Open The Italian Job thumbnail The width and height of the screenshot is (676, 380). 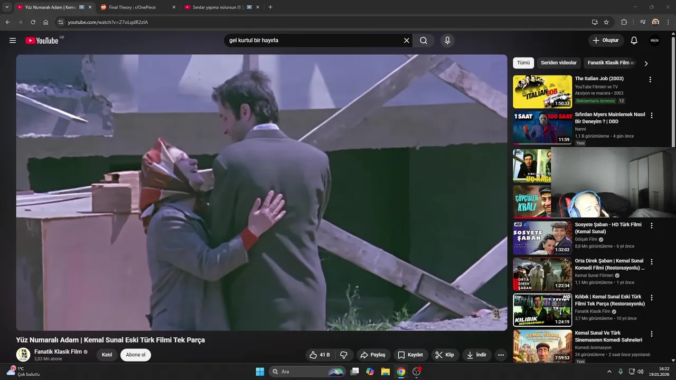pyautogui.click(x=542, y=92)
